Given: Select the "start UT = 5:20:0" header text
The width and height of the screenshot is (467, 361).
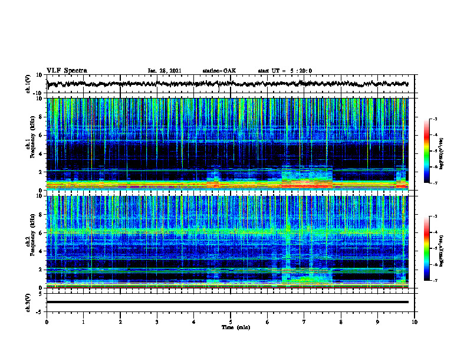Looking at the screenshot, I should tap(285, 71).
